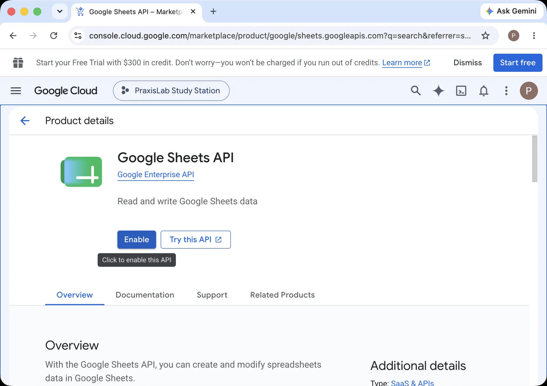Click the free trial gift icon
This screenshot has width=547, height=386.
click(x=18, y=63)
